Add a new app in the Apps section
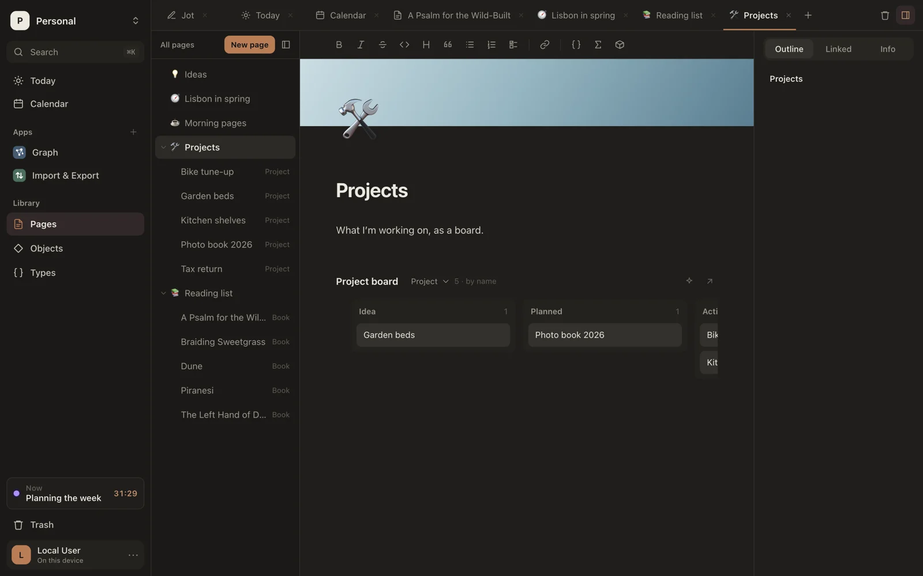 (133, 132)
